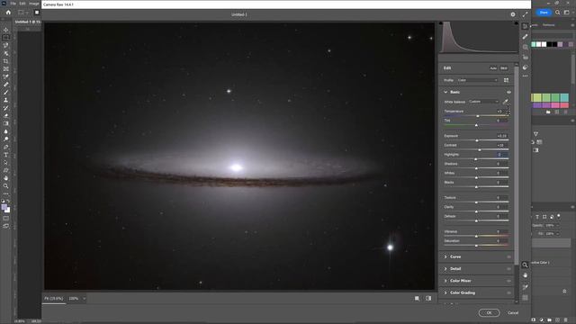Click the Photoshop Share button
This screenshot has height=324, width=576.
(x=544, y=13)
